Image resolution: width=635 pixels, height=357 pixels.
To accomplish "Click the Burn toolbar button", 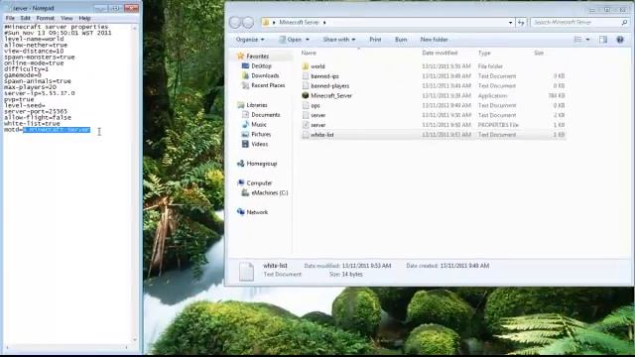I will [x=401, y=40].
